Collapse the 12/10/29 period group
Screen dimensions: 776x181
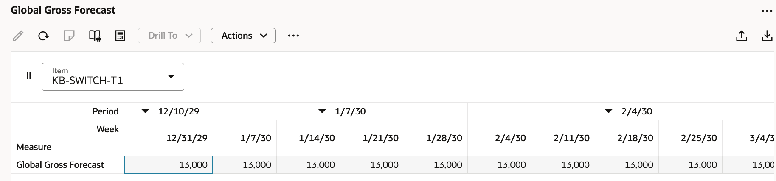click(x=145, y=111)
